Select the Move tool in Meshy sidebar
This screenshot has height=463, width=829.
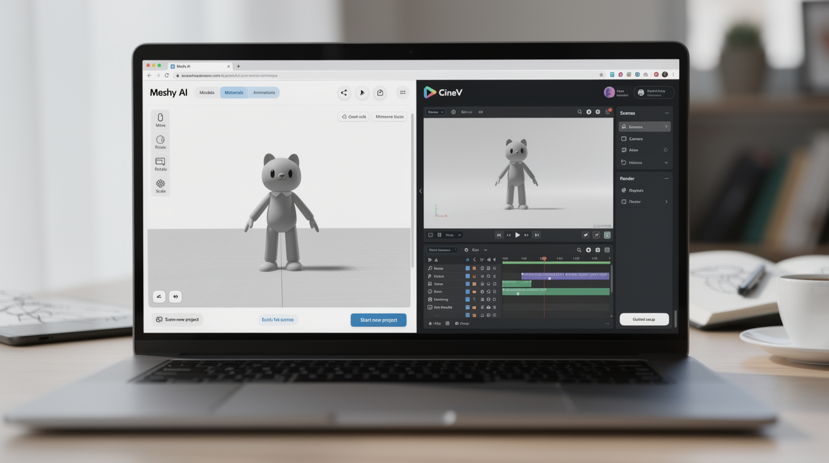coord(160,119)
